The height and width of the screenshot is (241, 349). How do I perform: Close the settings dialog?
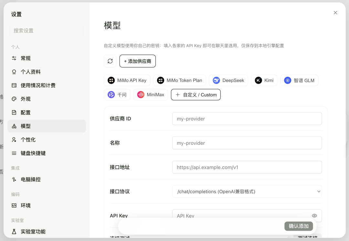tap(335, 13)
